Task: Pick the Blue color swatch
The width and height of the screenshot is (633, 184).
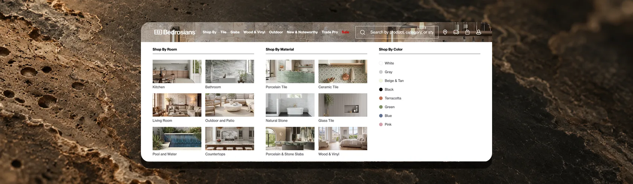Action: [381, 116]
